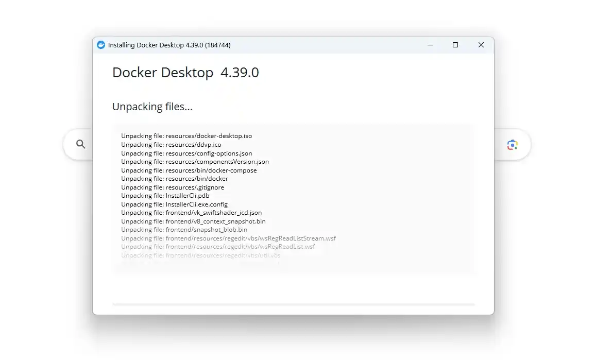Screen dimensions: 595x360
Task: Select the resources/ddvp.ico log line
Action: pyautogui.click(x=171, y=145)
